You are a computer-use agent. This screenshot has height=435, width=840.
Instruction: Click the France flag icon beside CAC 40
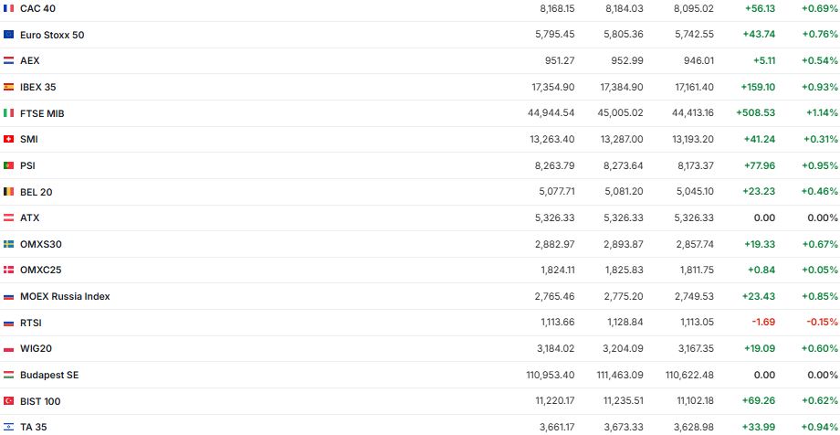click(x=9, y=8)
